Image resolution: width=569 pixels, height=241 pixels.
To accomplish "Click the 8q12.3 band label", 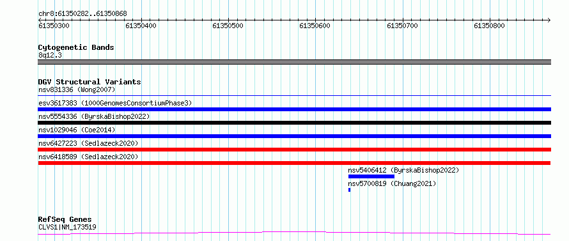I will 50,55.
